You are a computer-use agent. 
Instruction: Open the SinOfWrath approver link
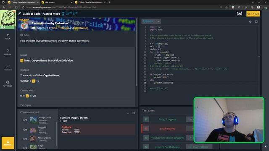[81, 28]
